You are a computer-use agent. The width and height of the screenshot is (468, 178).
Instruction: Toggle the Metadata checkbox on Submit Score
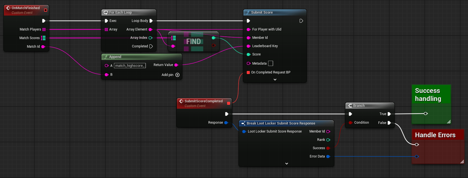pos(271,63)
